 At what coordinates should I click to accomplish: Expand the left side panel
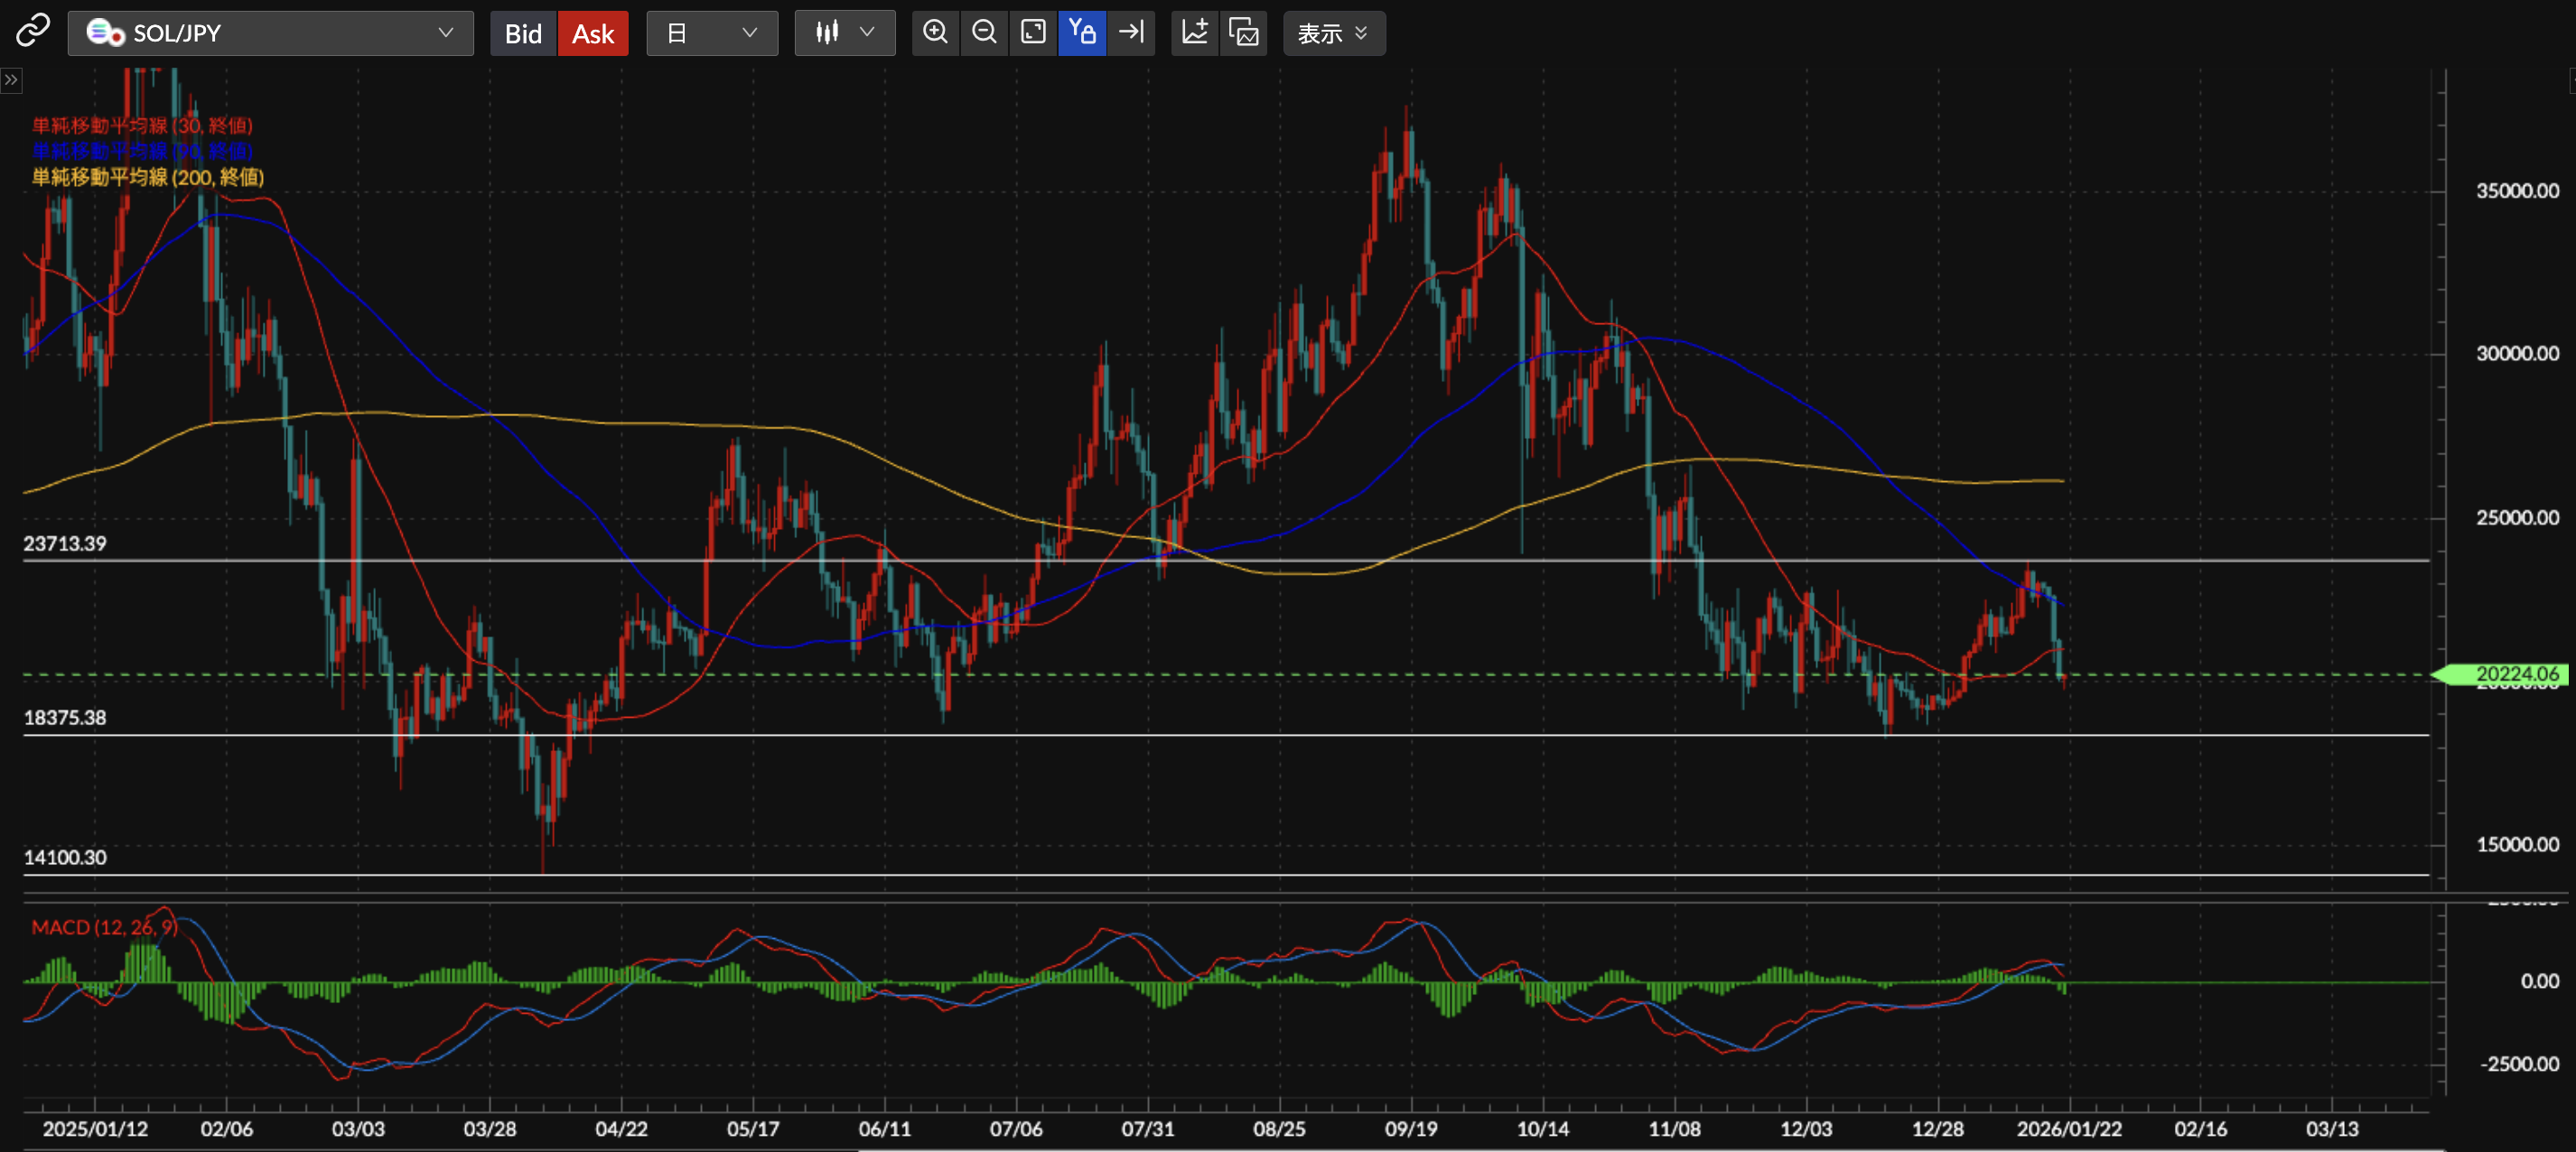[11, 80]
